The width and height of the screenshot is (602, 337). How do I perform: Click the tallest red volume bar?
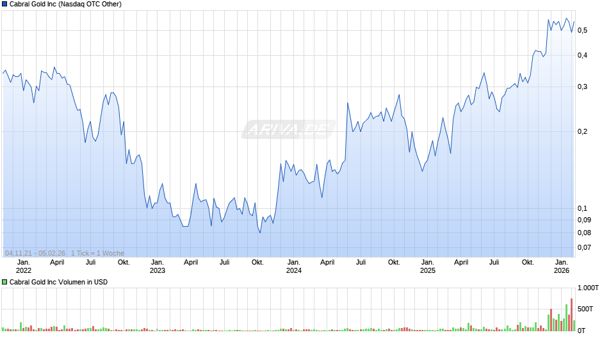point(571,315)
